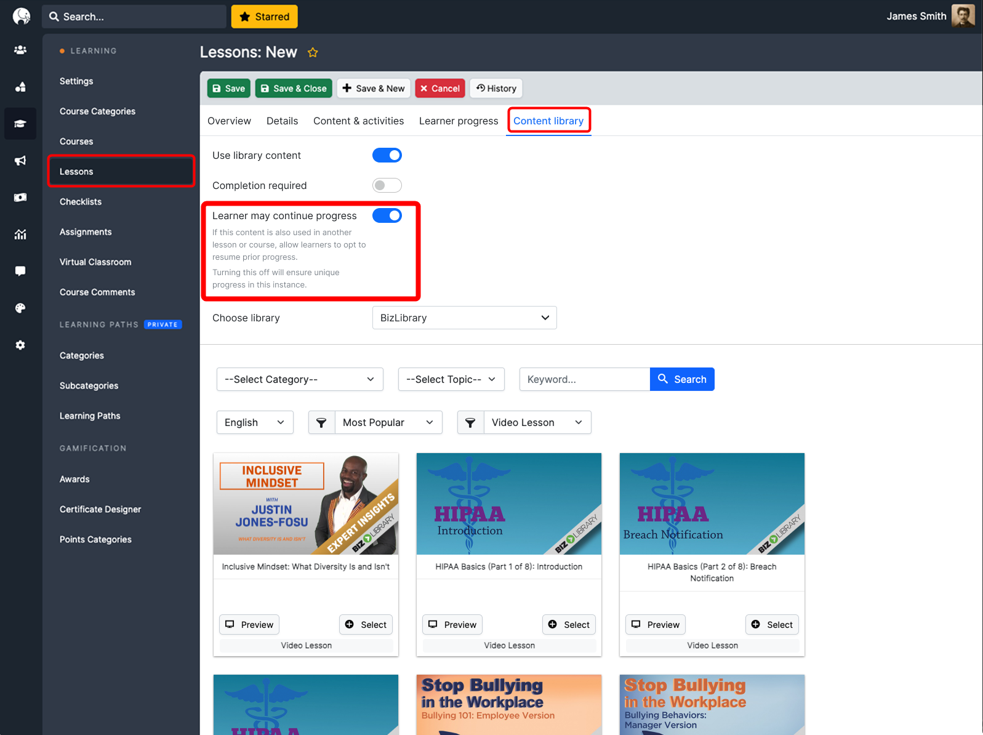
Task: Click the chat bubble icon in the icon rail
Action: pyautogui.click(x=20, y=271)
